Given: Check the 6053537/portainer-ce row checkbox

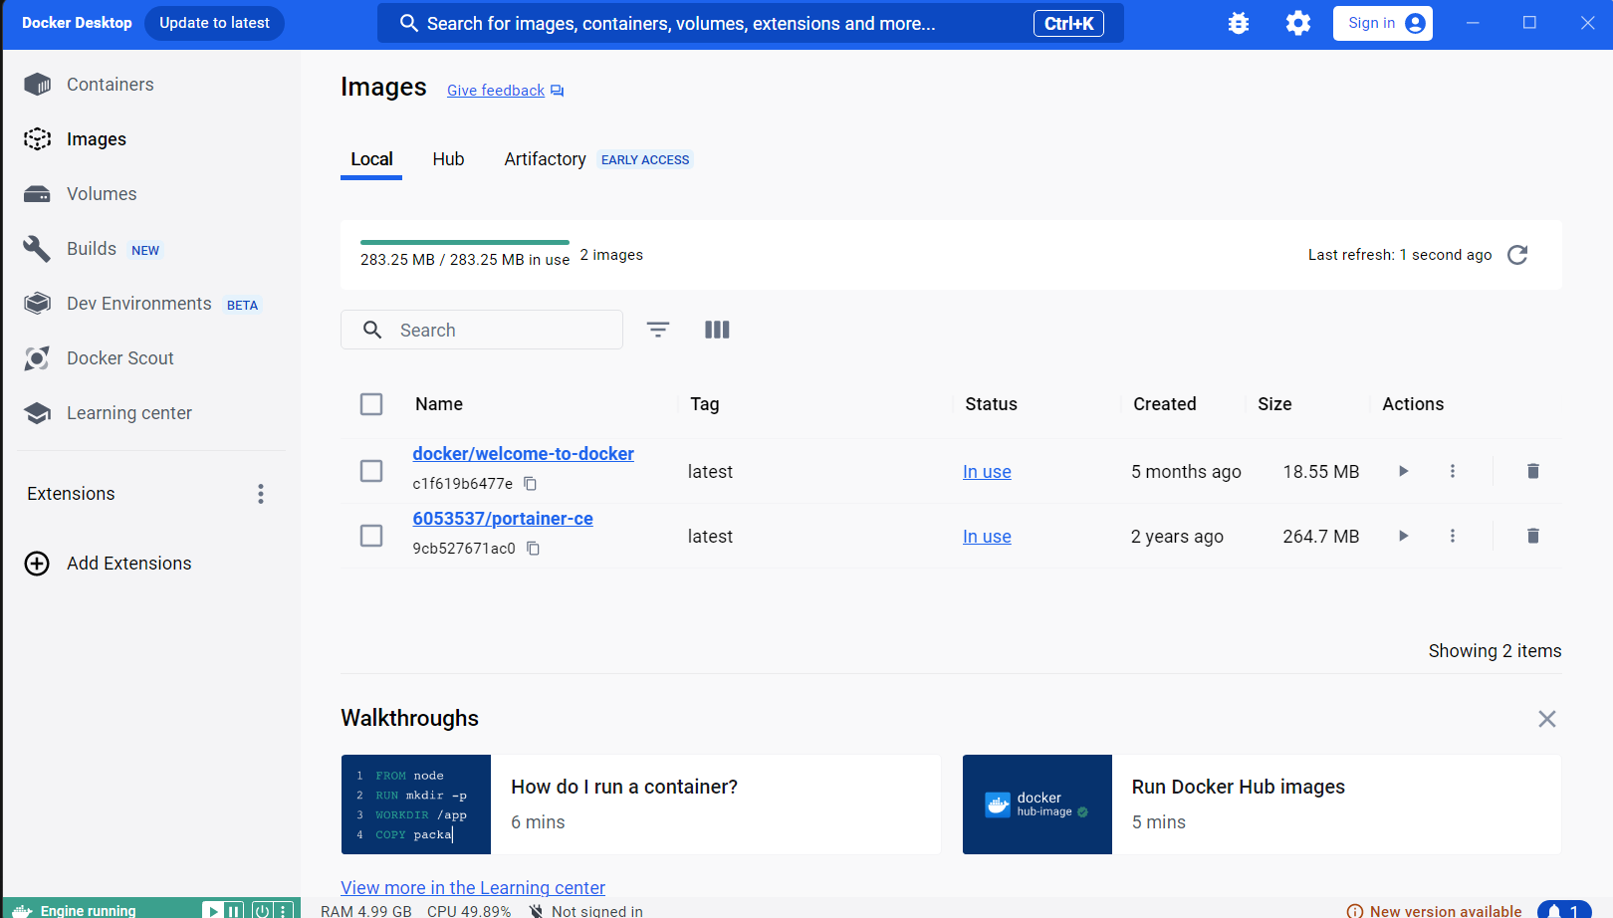Looking at the screenshot, I should [371, 536].
